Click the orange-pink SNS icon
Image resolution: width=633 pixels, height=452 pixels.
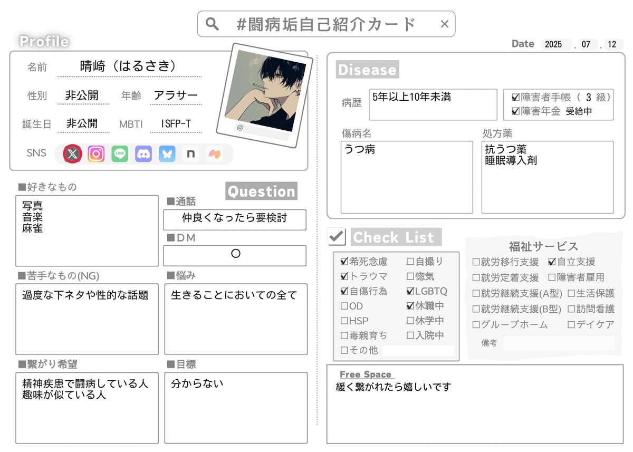(x=214, y=153)
